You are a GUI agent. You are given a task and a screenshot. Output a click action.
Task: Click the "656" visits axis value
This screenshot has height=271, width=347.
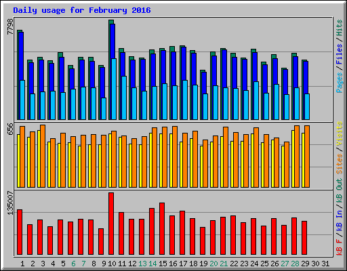point(10,129)
